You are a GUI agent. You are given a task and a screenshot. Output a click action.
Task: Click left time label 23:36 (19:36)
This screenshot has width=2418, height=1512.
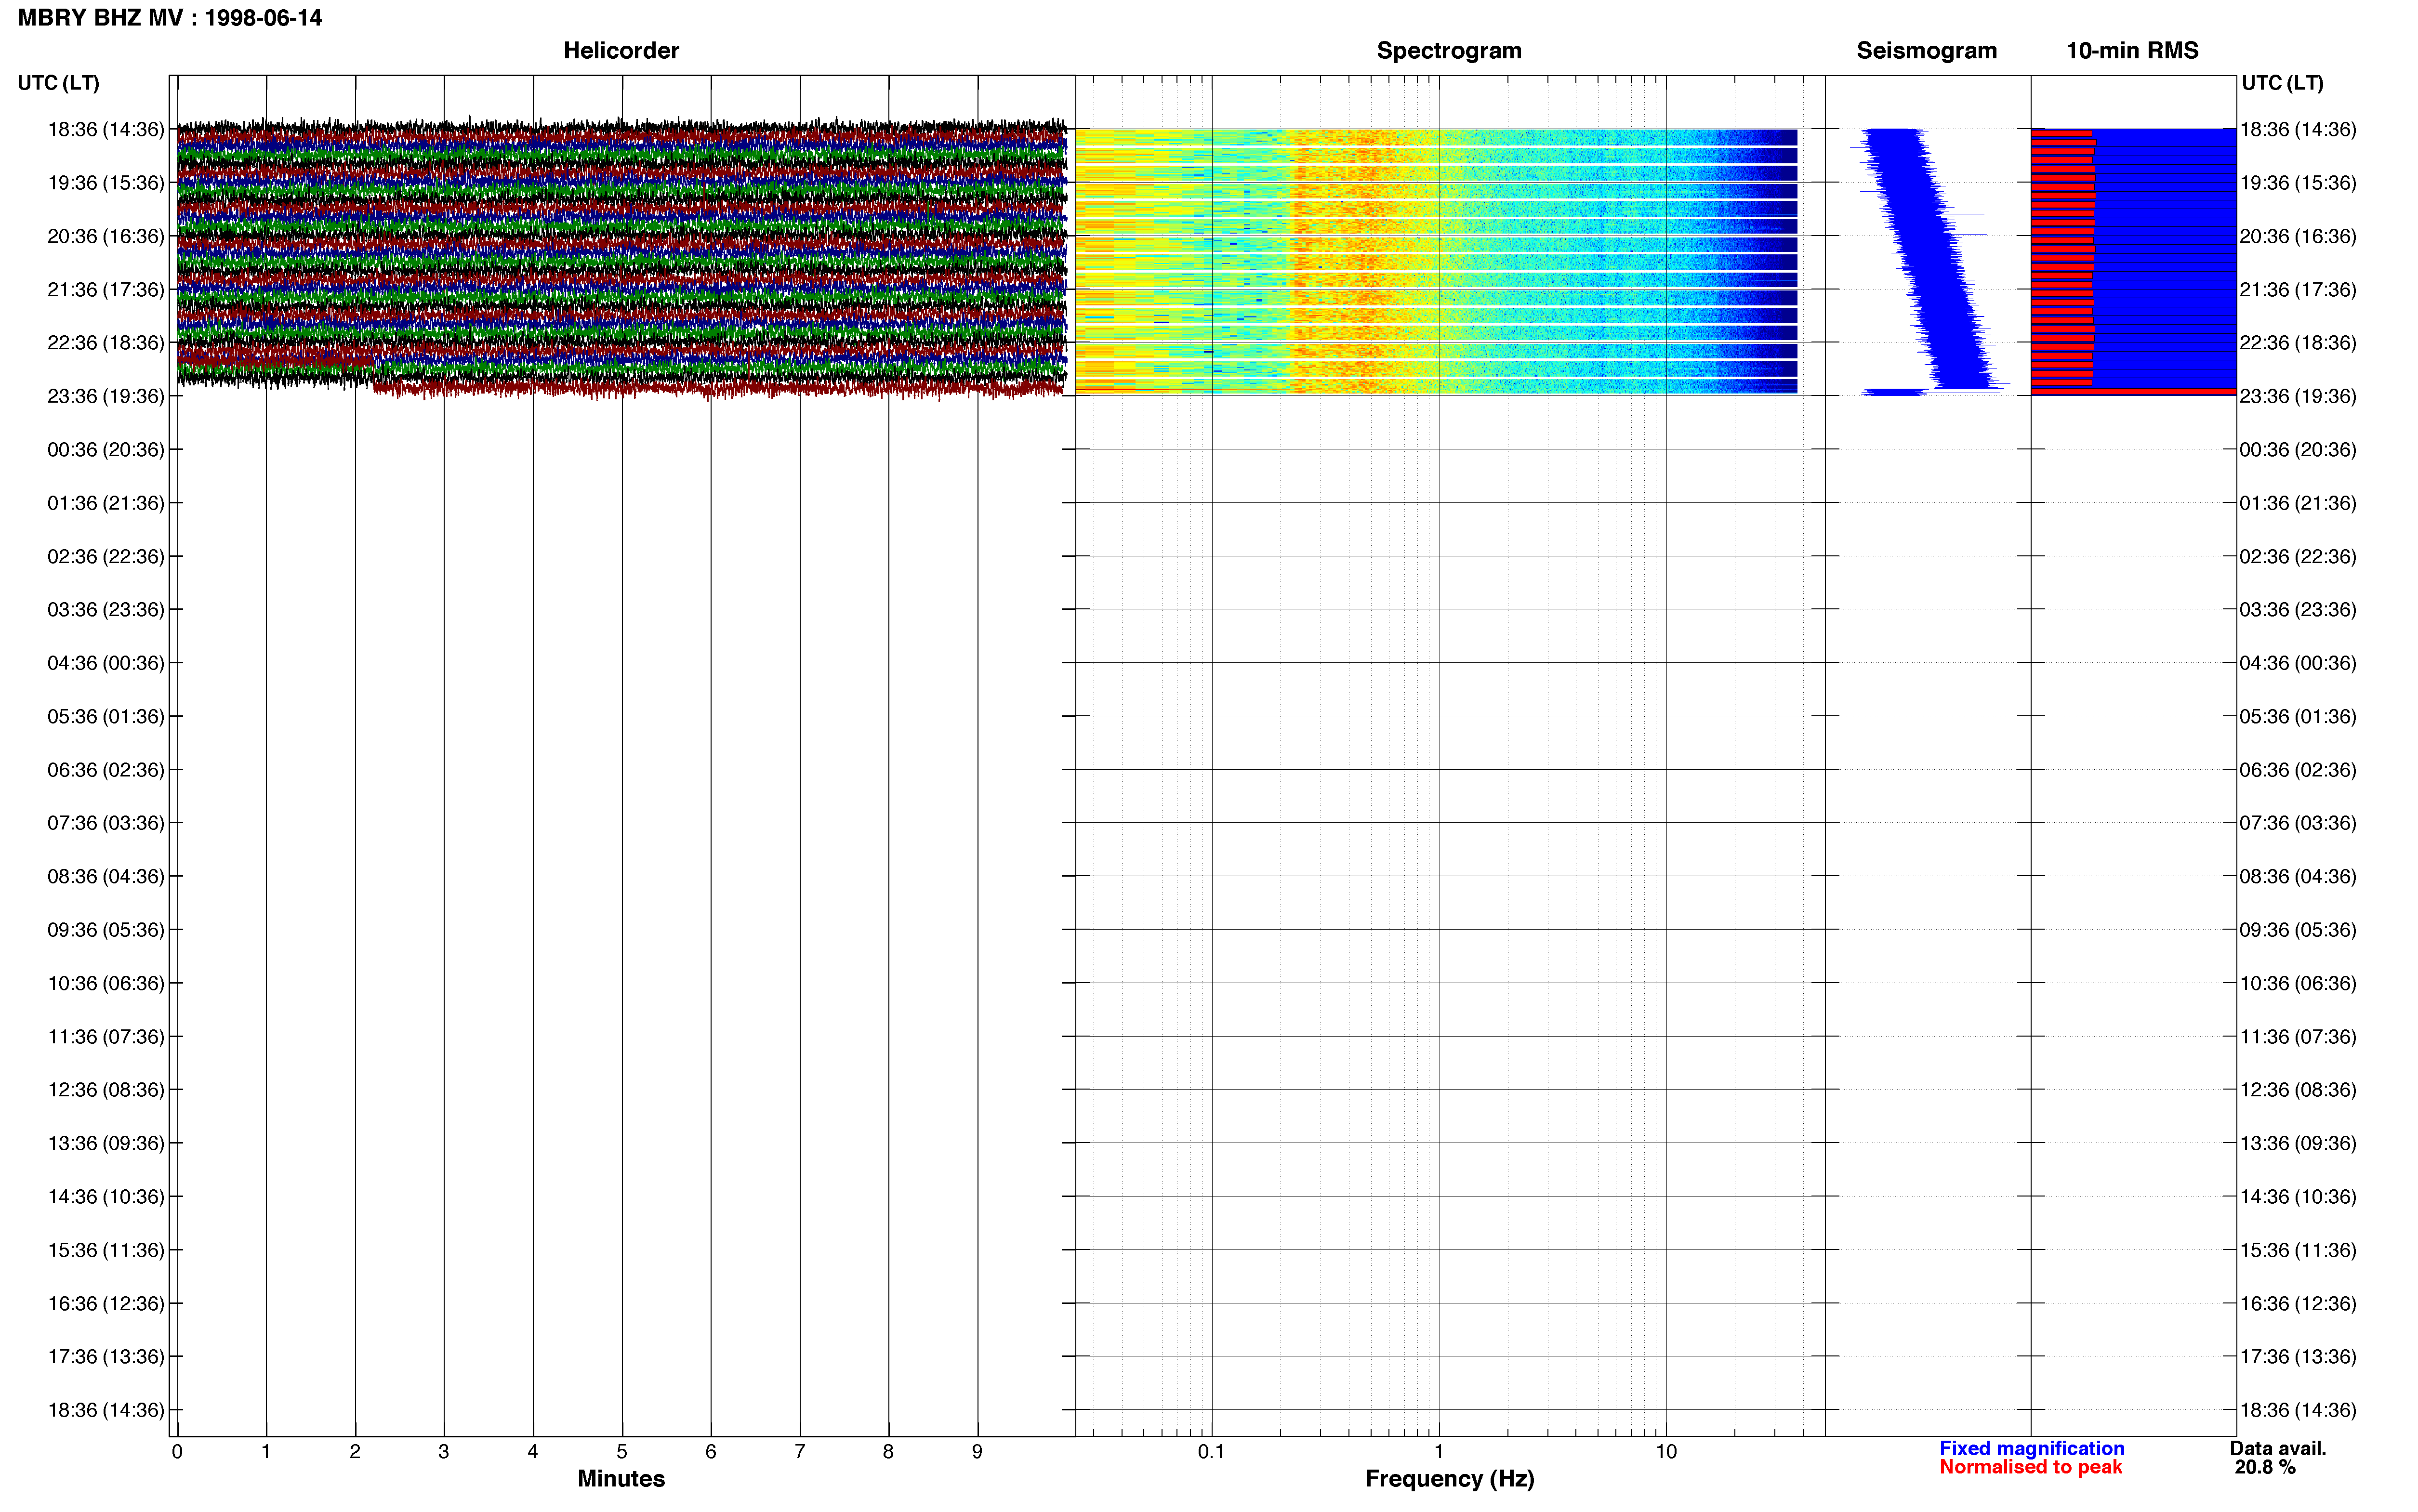pos(106,396)
